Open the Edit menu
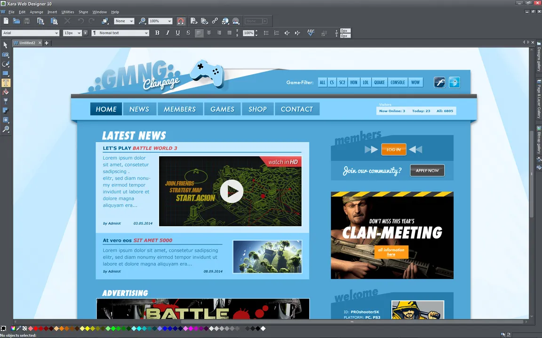542x338 pixels. 22,12
